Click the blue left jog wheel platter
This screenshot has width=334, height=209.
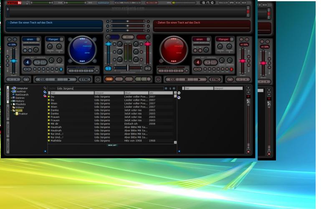coord(82,50)
